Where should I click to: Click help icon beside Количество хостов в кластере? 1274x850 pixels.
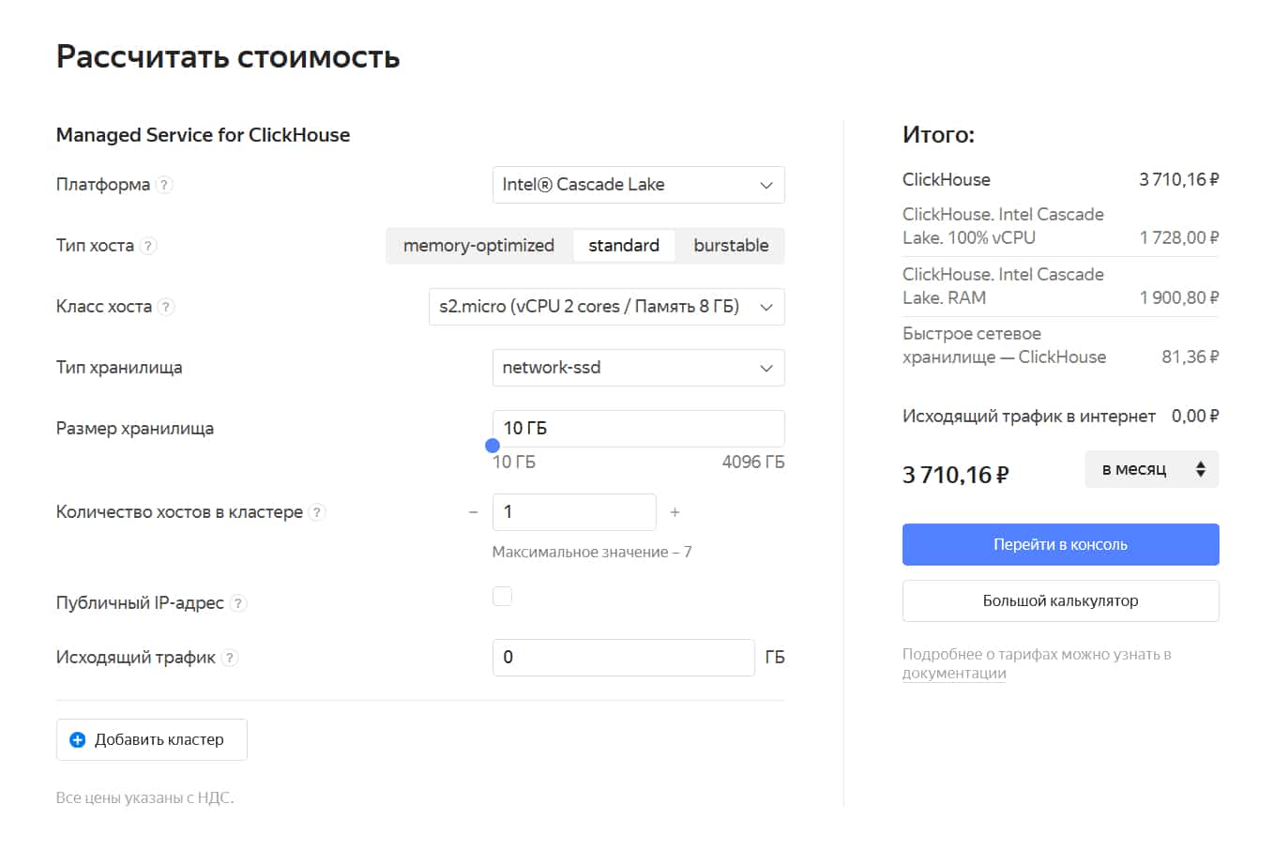click(317, 512)
